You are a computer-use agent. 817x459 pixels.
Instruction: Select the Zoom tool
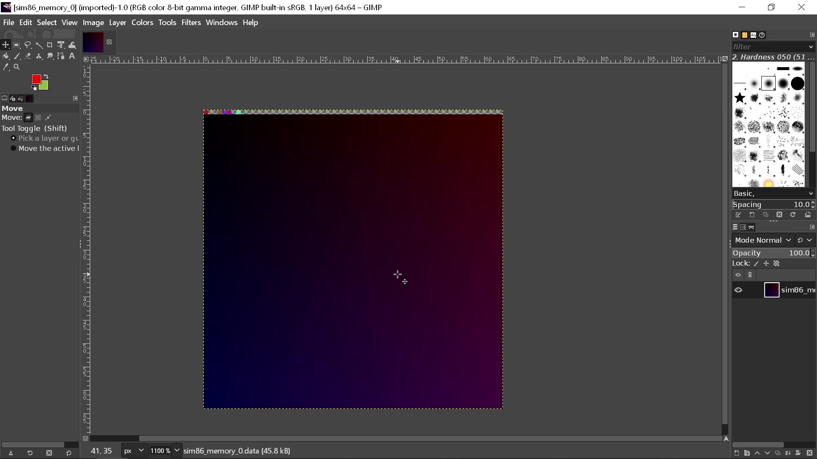[x=17, y=67]
